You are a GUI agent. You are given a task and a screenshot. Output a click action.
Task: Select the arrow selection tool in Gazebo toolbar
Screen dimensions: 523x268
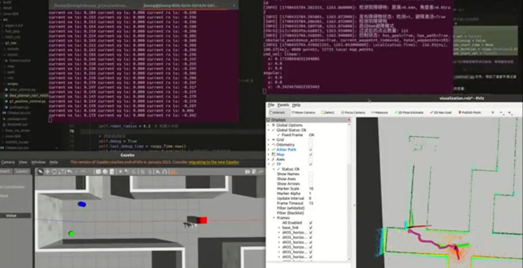click(40, 172)
